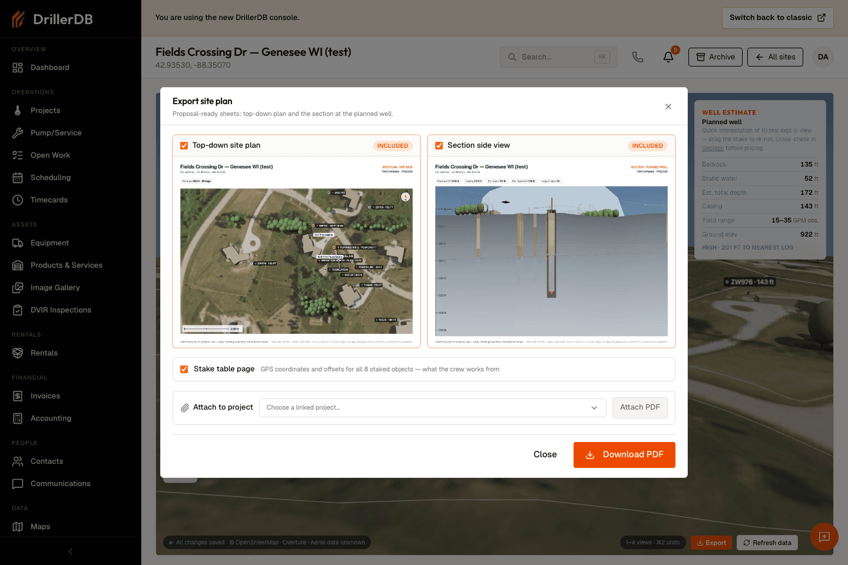Screen dimensions: 848x565
Task: Close the Export site plan dialog
Action: 668,107
